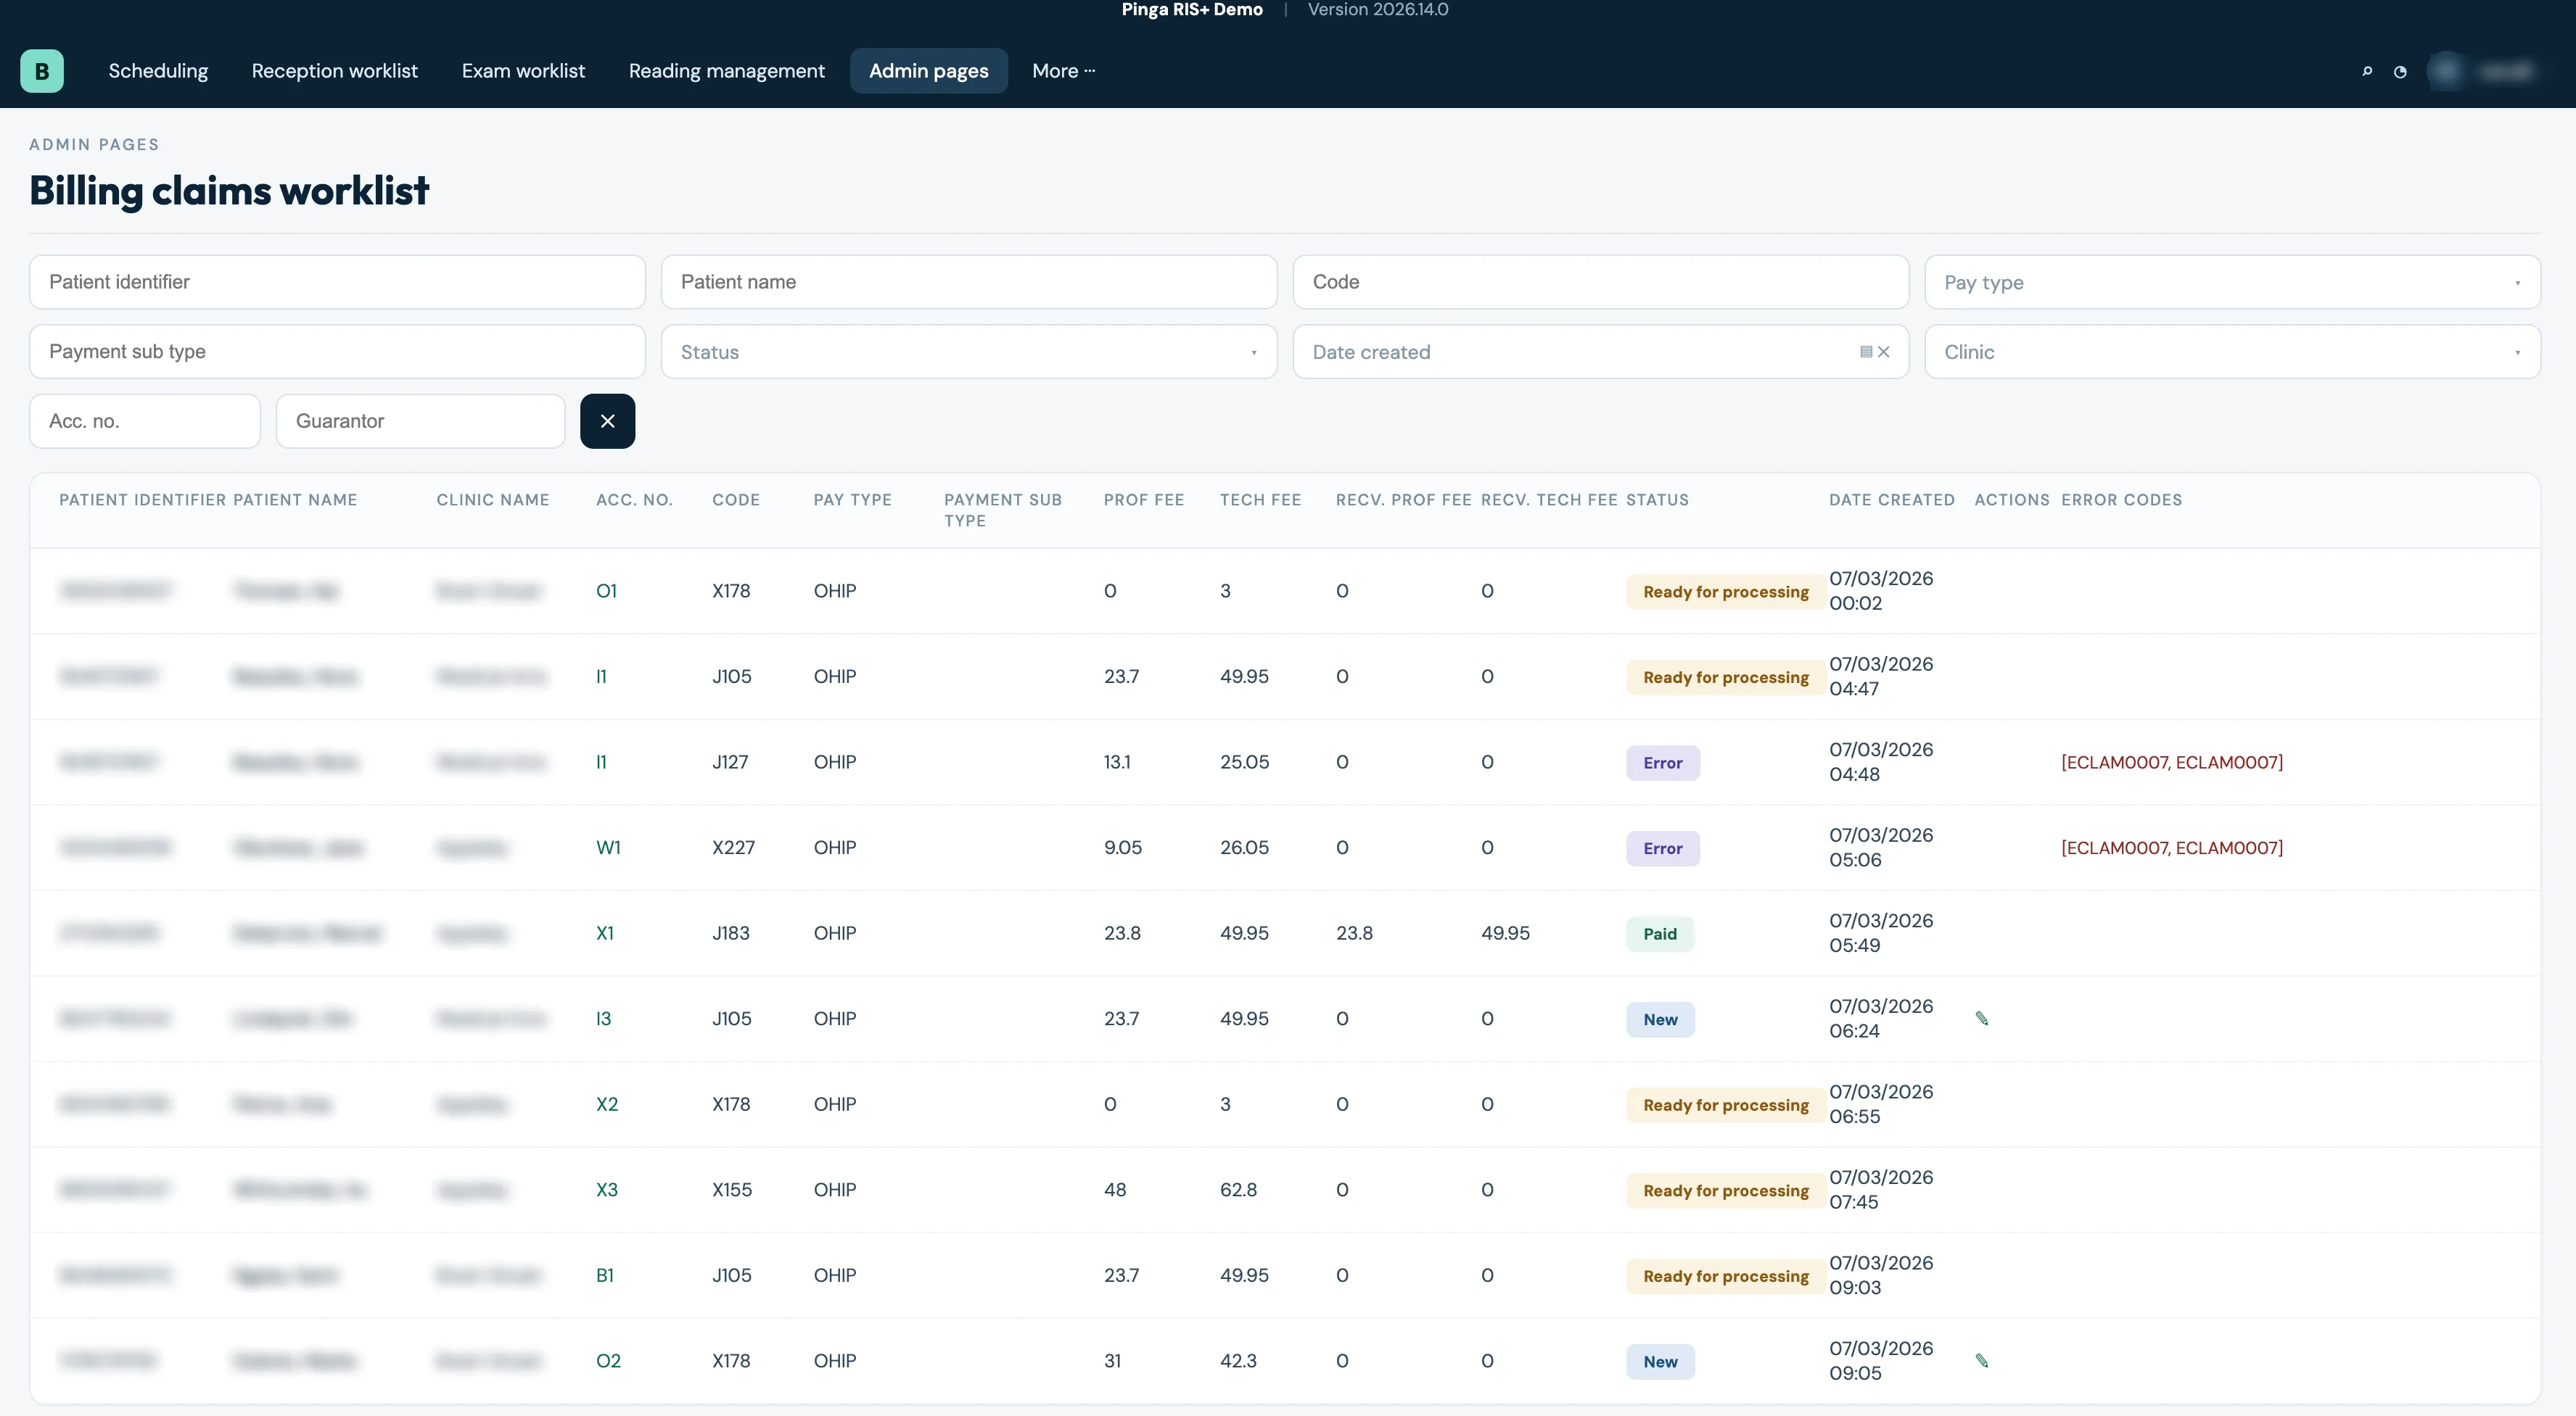Open the Exam worklist tab

[523, 71]
